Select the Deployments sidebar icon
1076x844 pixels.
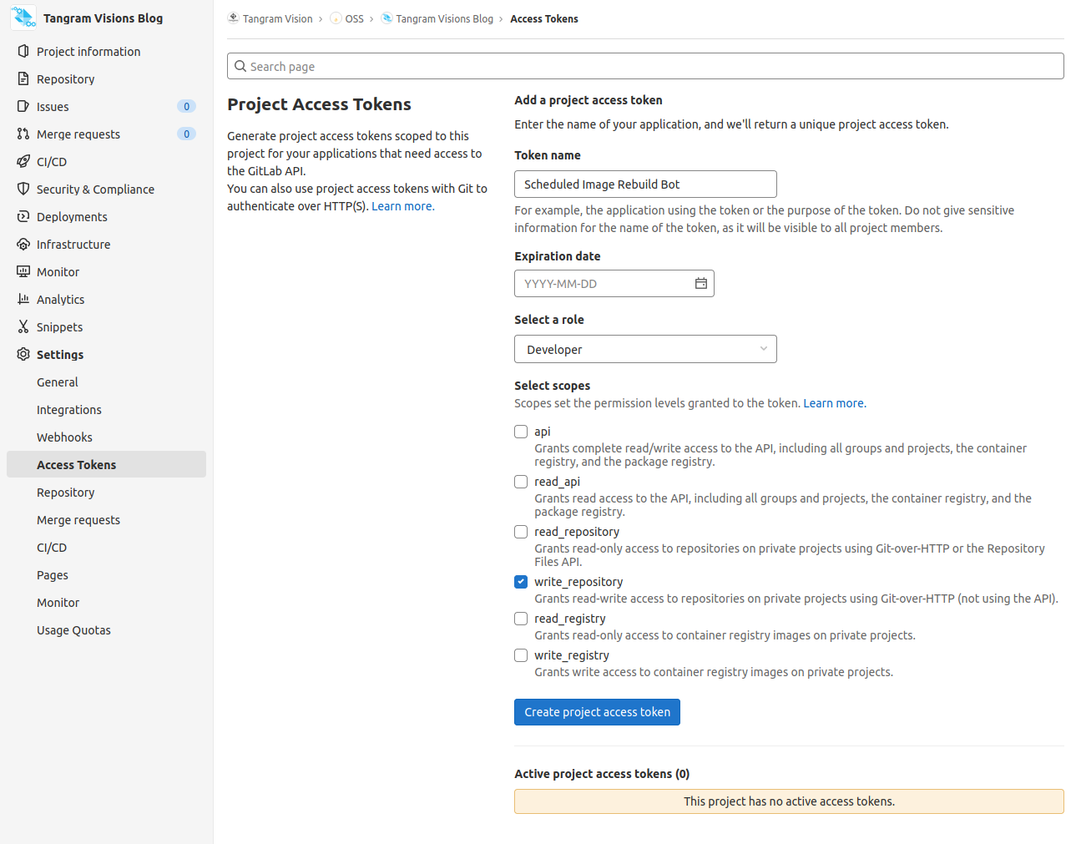(x=23, y=216)
